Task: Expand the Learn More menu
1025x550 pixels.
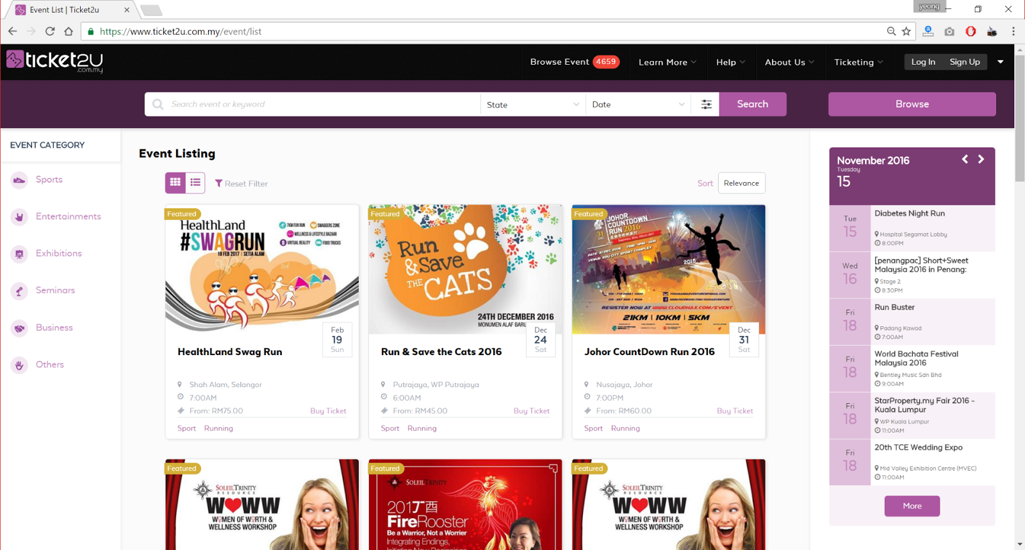Action: (667, 62)
